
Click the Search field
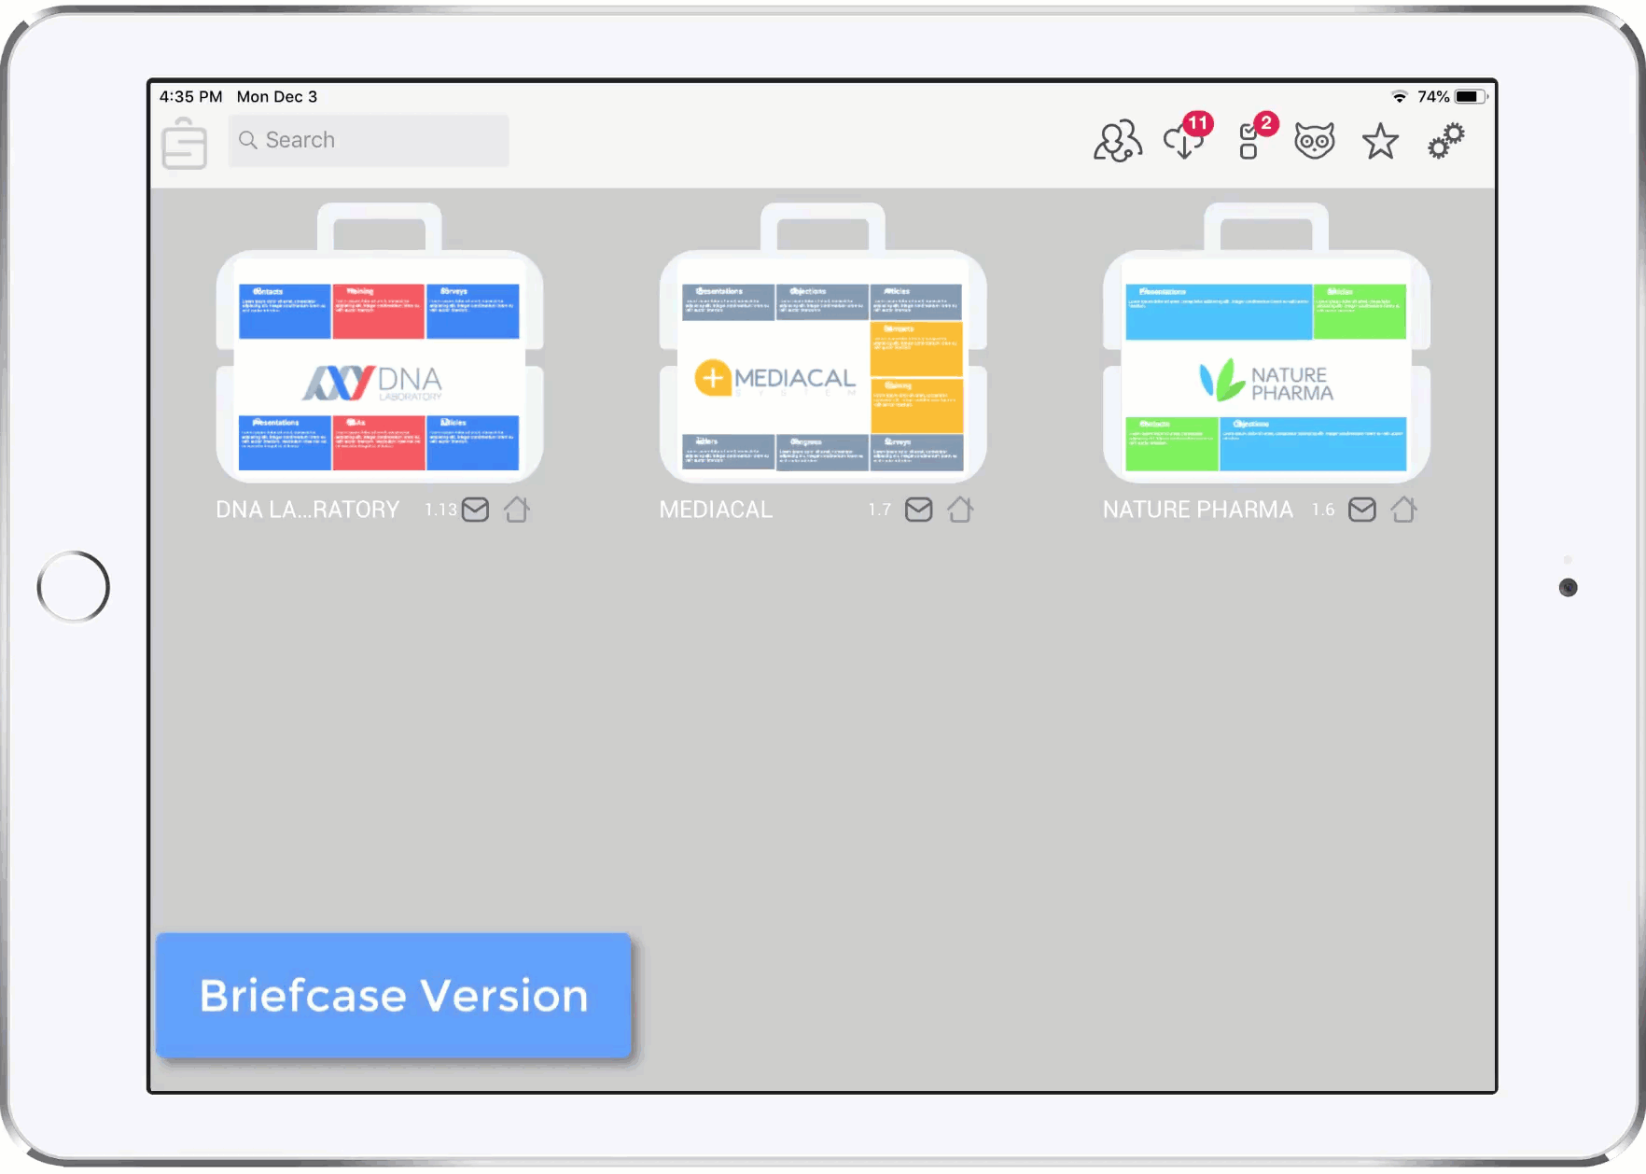(x=369, y=140)
